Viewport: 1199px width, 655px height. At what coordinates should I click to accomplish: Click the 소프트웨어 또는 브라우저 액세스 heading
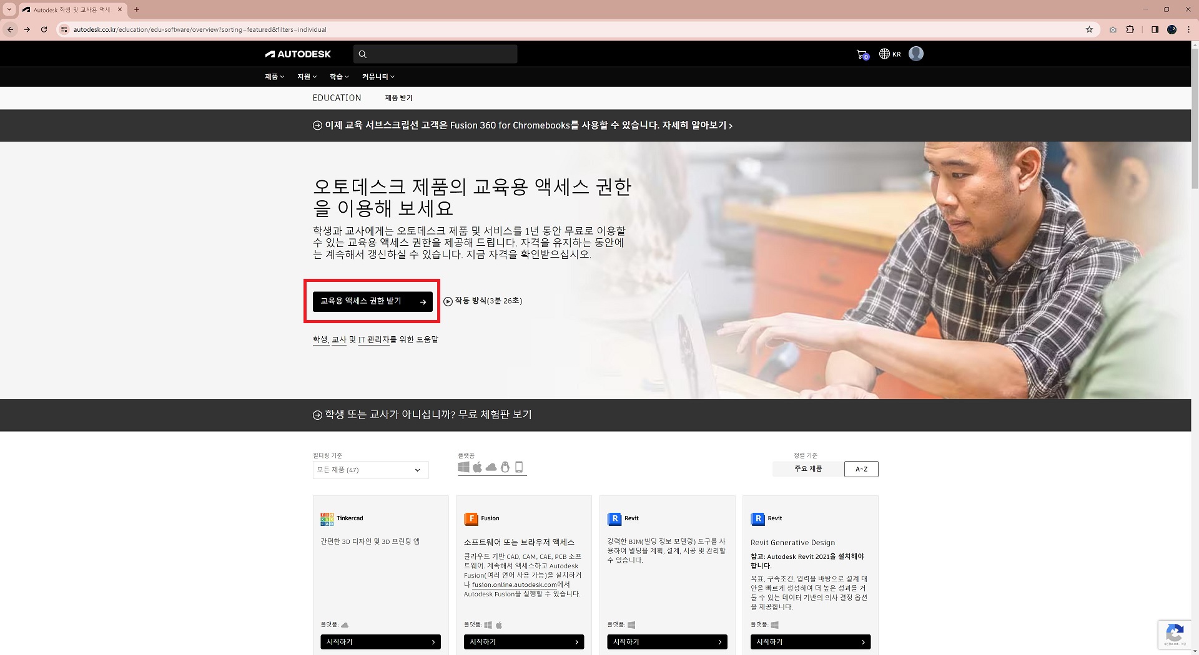519,543
